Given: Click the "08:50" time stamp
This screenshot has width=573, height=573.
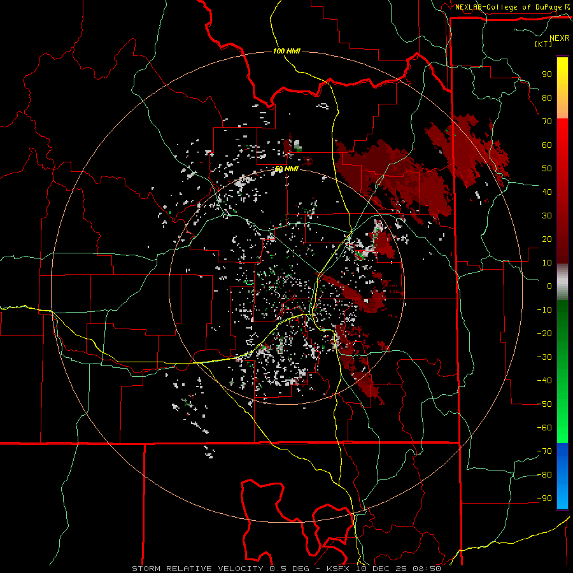Looking at the screenshot, I should 427,569.
